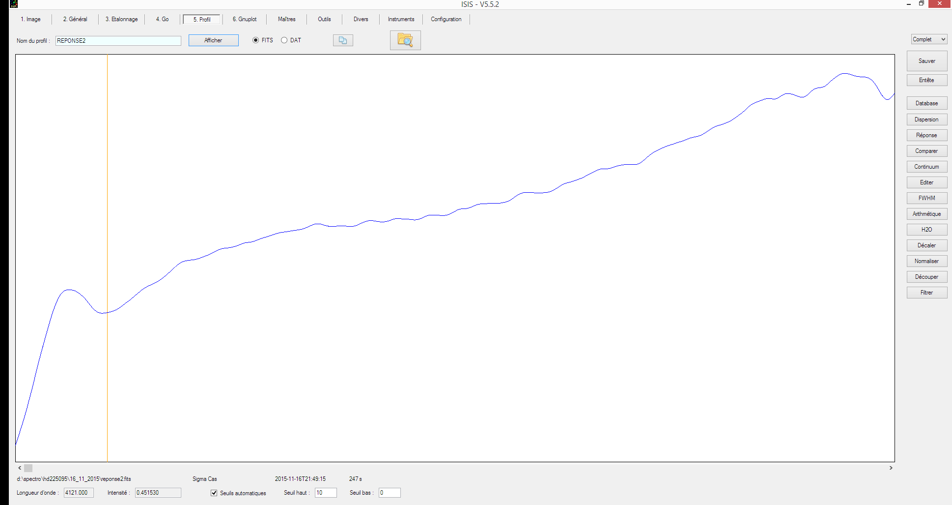Screen dimensions: 952x505
Task: Open the FWHM measurement button
Action: (x=926, y=198)
